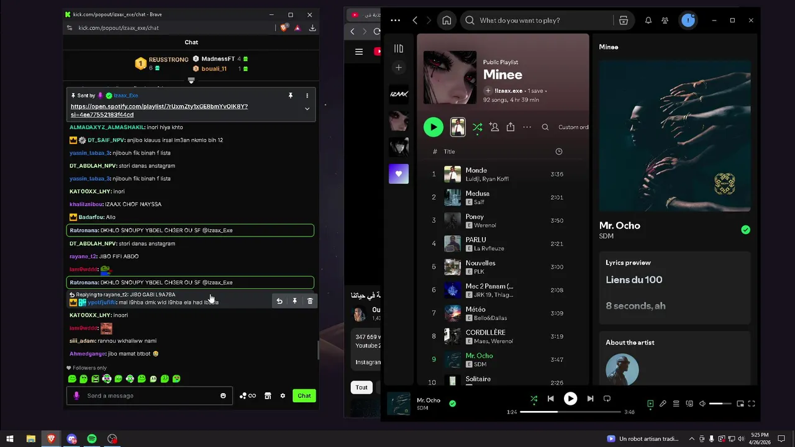The height and width of the screenshot is (447, 795).
Task: Open Spotify profile avatar menu
Action: pyautogui.click(x=688, y=20)
